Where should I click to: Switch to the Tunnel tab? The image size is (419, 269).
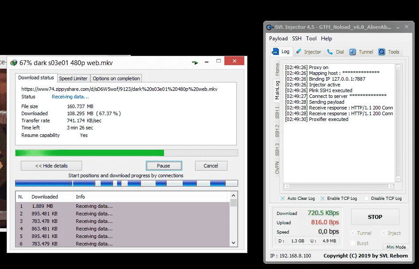[x=361, y=52]
